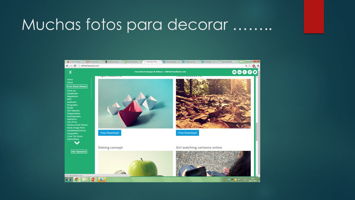Open File Explorer from the taskbar
The image size is (355, 200).
(x=85, y=179)
